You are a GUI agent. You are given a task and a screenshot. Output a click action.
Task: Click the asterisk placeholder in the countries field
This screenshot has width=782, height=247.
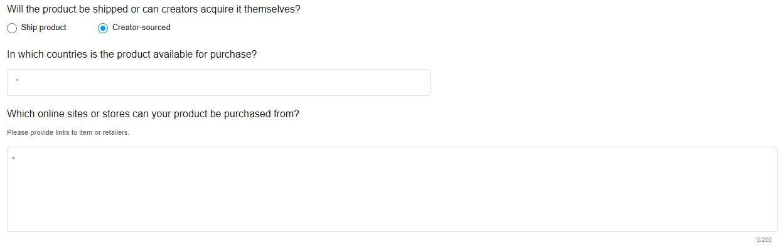pos(17,81)
